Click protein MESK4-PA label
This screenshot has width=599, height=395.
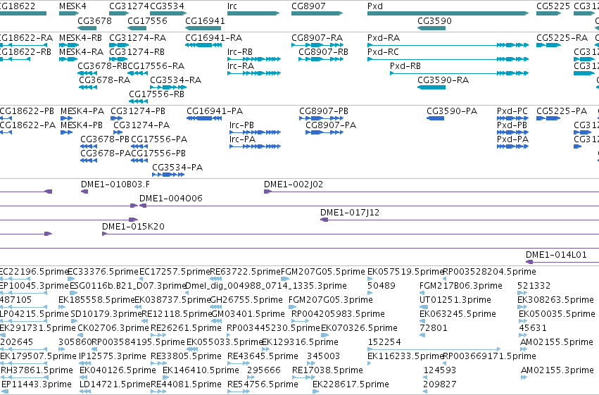click(x=82, y=111)
